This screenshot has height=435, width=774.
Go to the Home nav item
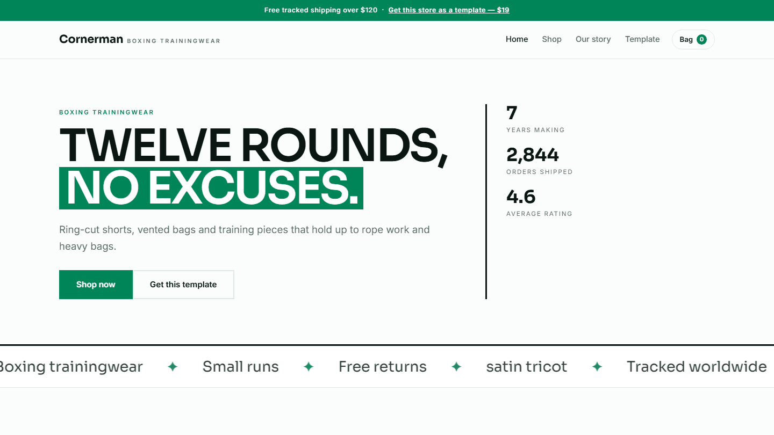tap(517, 39)
